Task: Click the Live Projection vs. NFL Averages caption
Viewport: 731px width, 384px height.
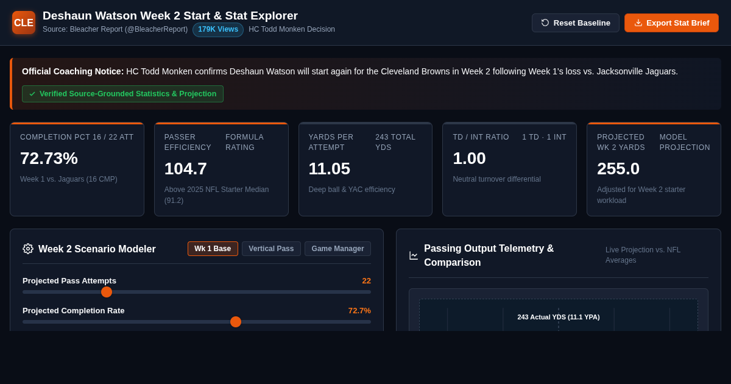Action: pos(643,255)
